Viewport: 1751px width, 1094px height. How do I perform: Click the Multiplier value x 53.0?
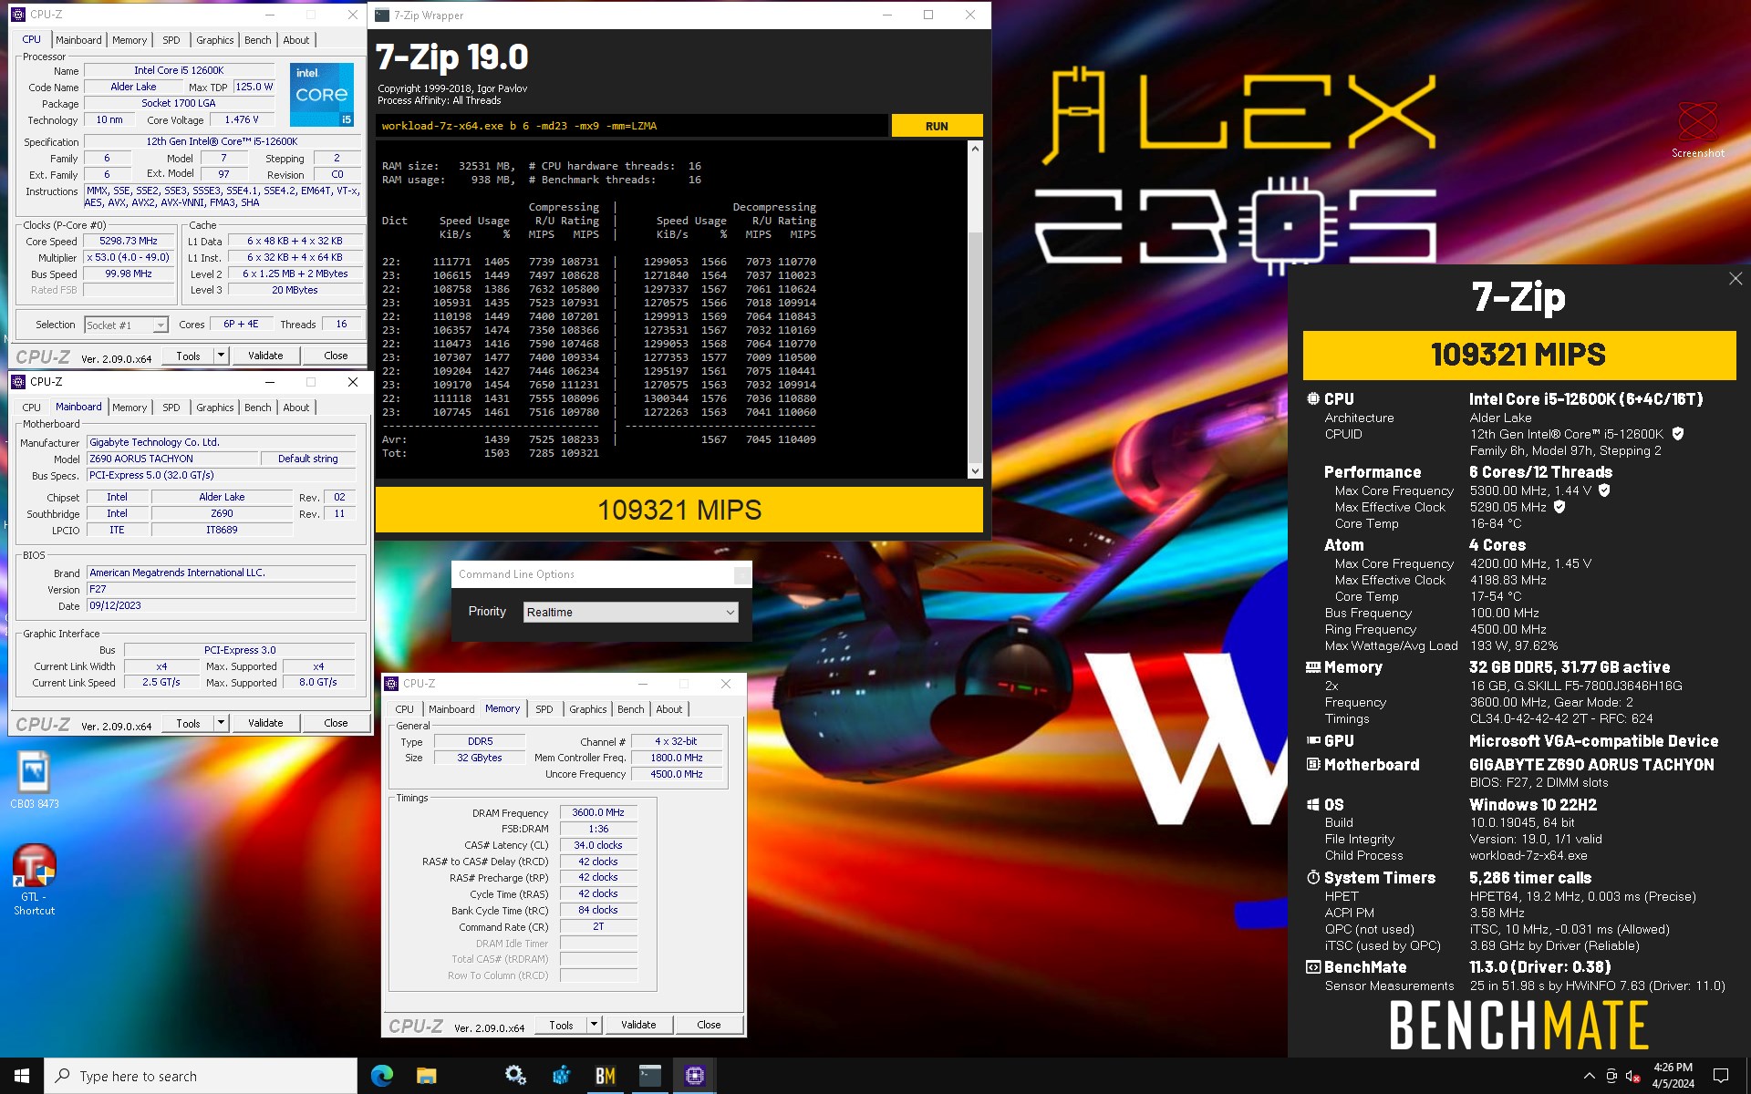[129, 258]
